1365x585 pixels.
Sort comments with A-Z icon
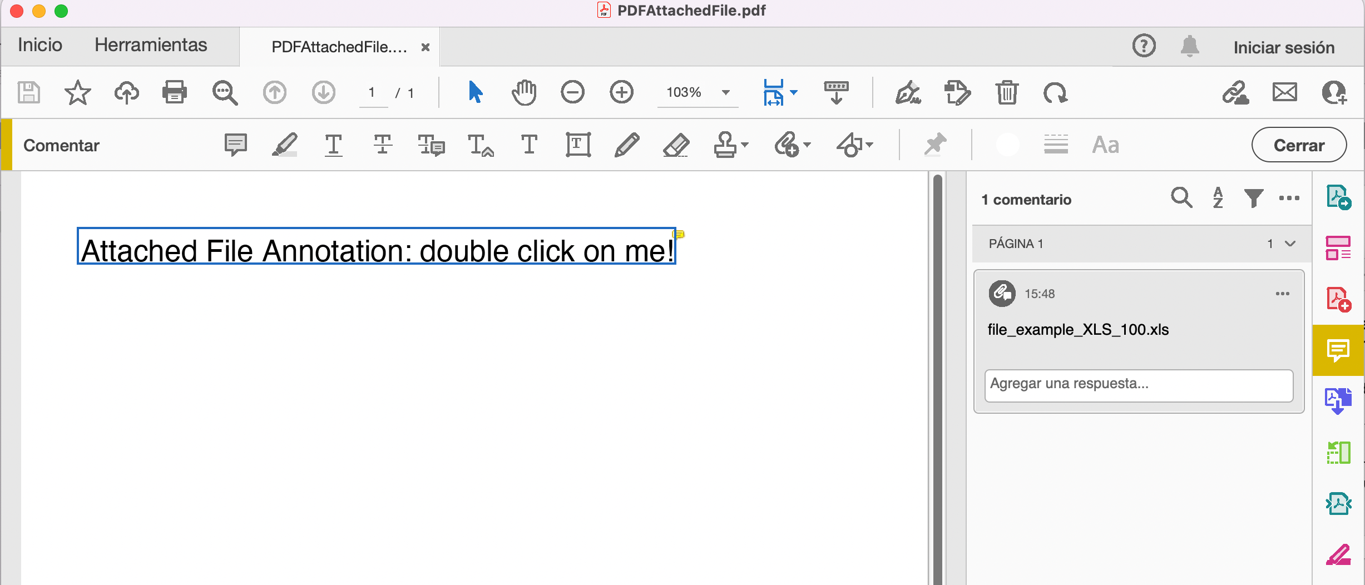click(1218, 198)
